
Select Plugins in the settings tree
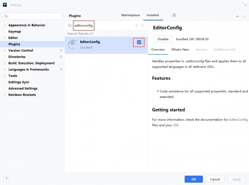click(x=32, y=44)
